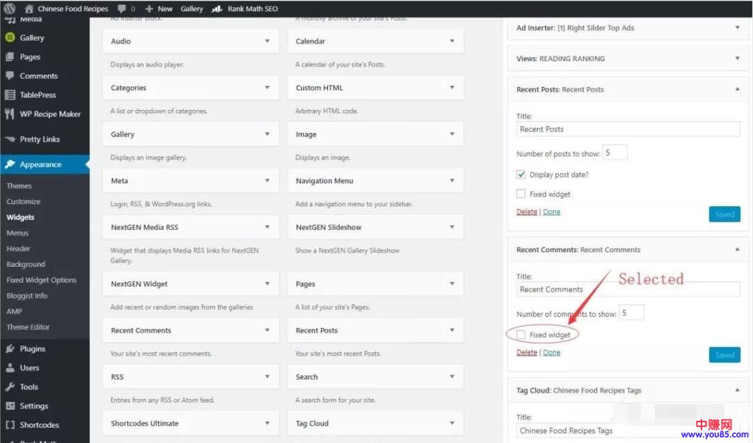Viewport: 753px width, 443px height.
Task: Click the Tools wrench icon in sidebar
Action: (x=10, y=387)
